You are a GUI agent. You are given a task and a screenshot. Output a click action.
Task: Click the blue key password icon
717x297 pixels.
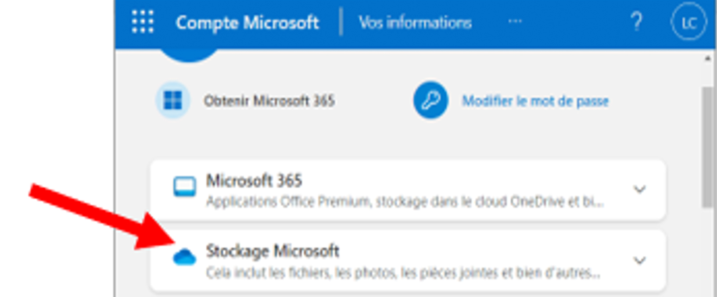point(430,100)
